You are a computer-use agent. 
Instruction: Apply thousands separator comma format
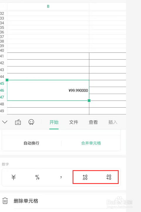click(x=61, y=177)
